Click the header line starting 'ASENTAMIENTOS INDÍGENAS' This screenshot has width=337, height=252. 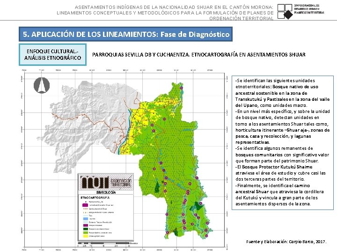(x=174, y=7)
